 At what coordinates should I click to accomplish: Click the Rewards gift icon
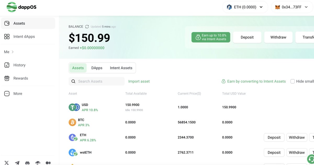click(x=7, y=78)
